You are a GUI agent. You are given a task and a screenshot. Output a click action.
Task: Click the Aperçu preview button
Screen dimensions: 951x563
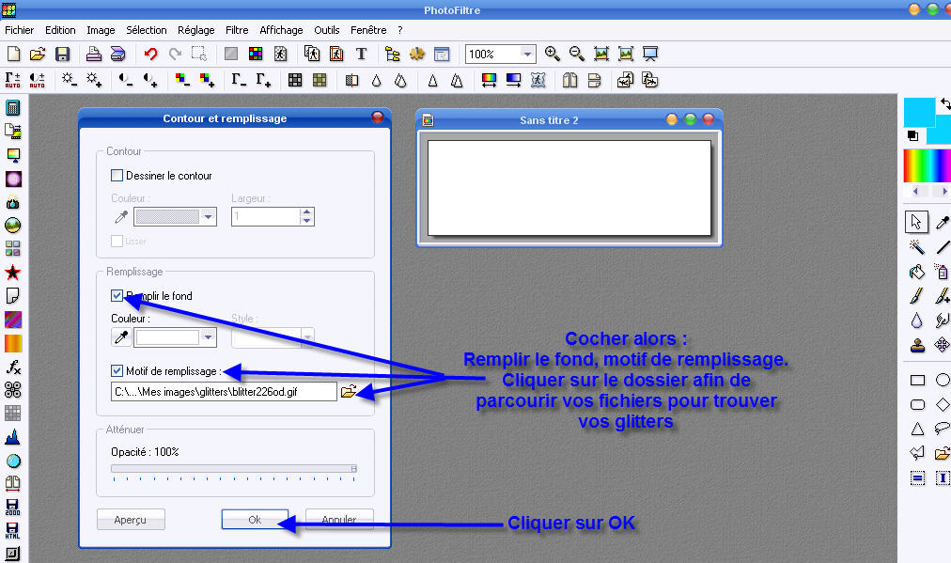[131, 520]
